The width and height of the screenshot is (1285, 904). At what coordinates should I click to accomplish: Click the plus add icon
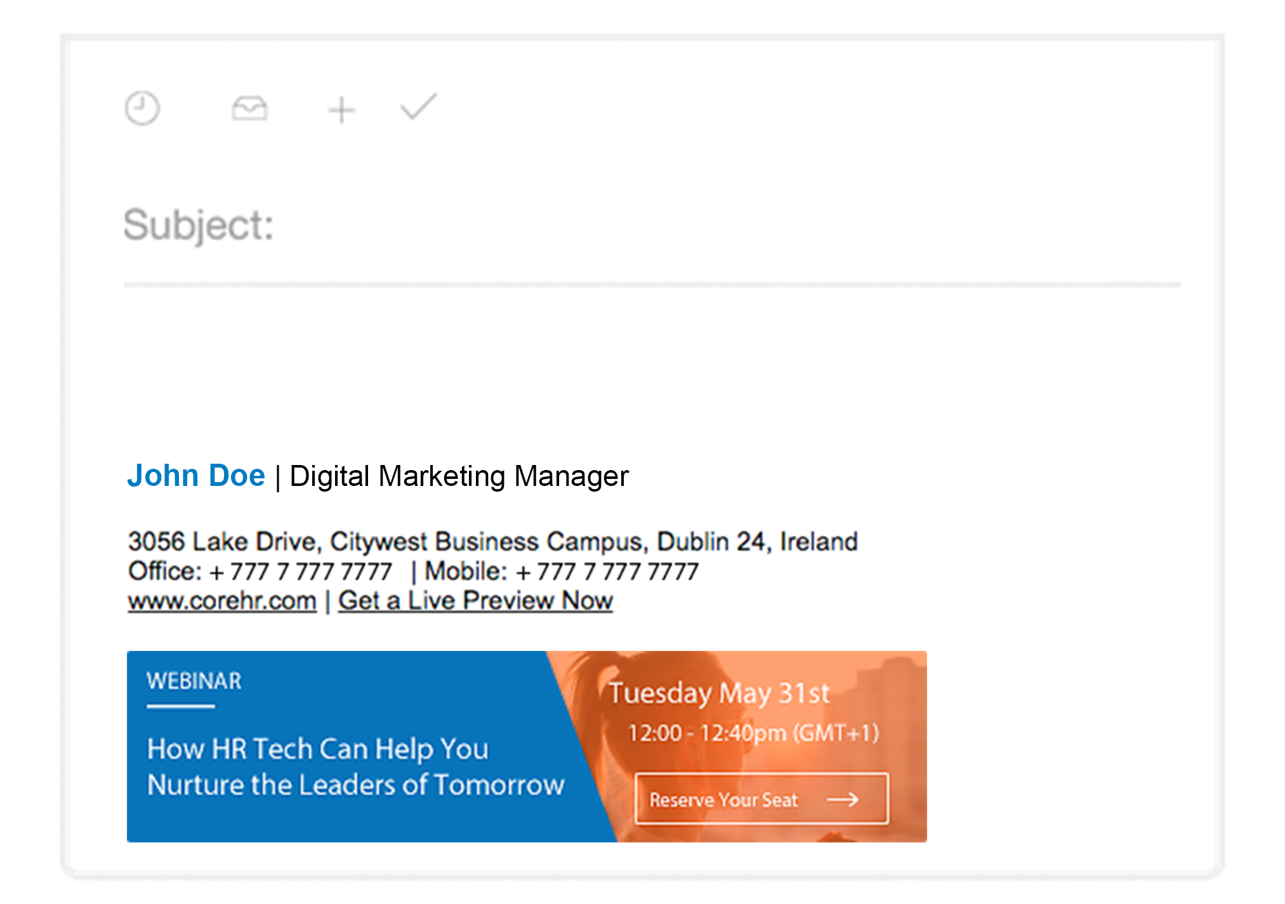click(x=341, y=110)
